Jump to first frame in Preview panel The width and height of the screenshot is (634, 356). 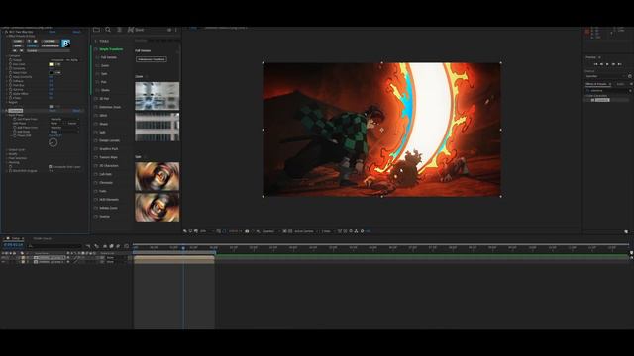[x=595, y=64]
